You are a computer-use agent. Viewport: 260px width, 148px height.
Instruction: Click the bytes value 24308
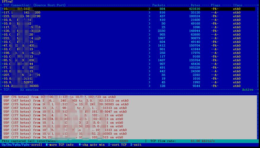195,71
